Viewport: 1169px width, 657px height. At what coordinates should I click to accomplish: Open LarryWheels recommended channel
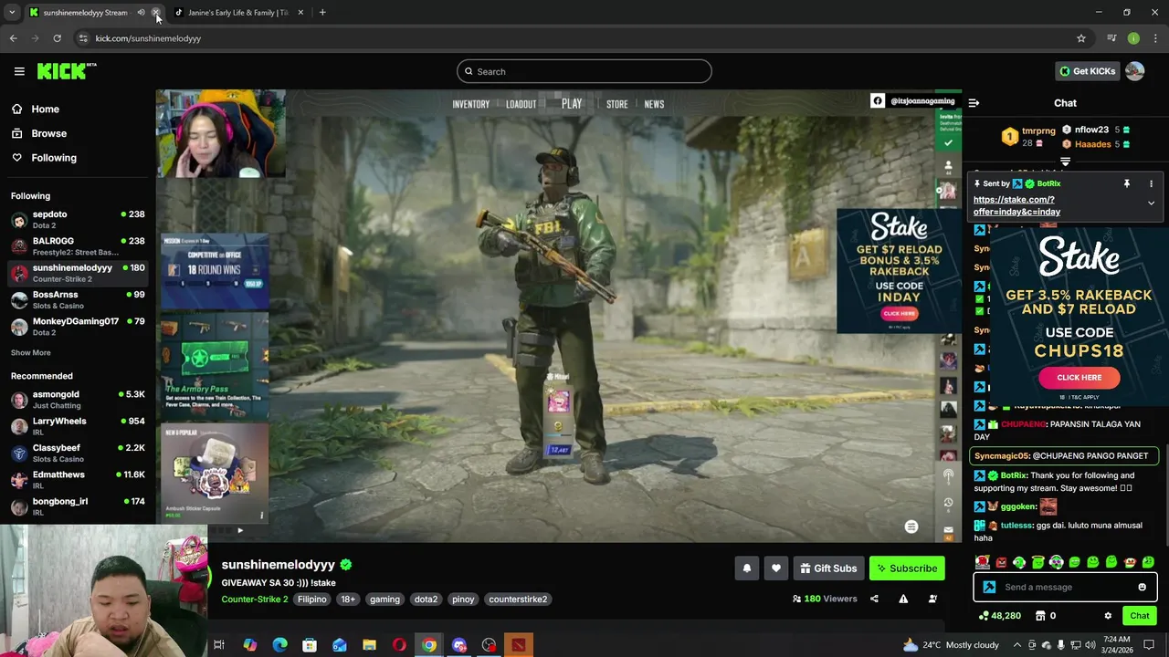click(x=78, y=426)
